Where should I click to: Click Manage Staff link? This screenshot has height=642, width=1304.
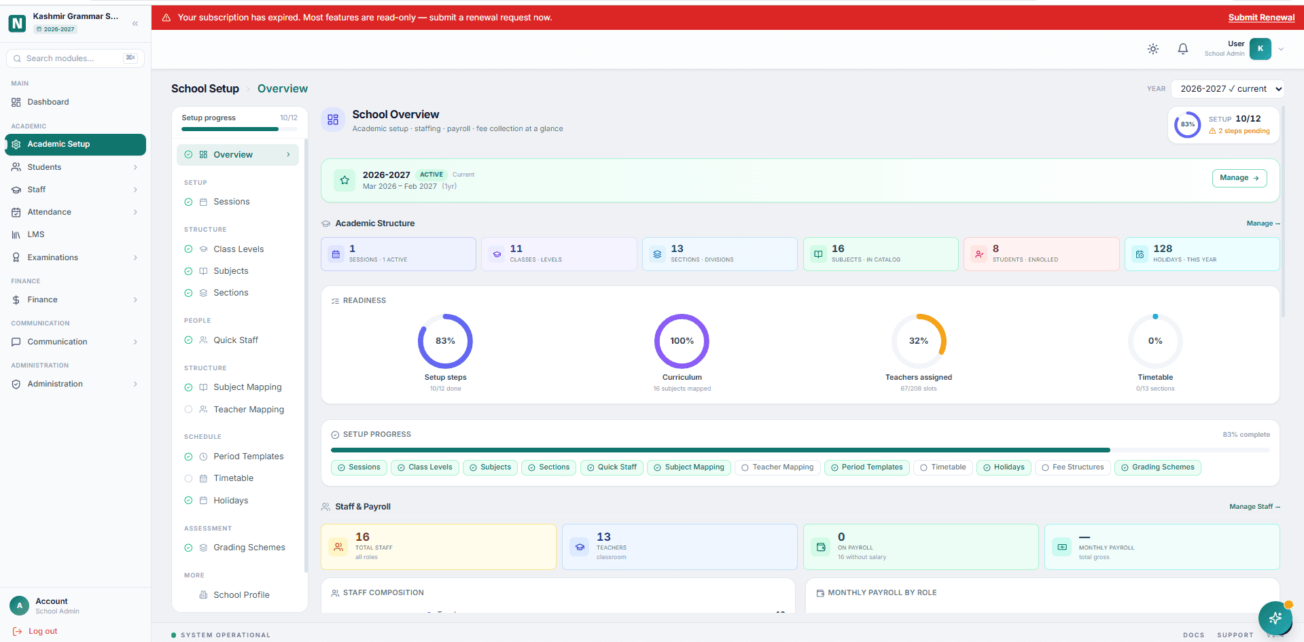[x=1254, y=507]
